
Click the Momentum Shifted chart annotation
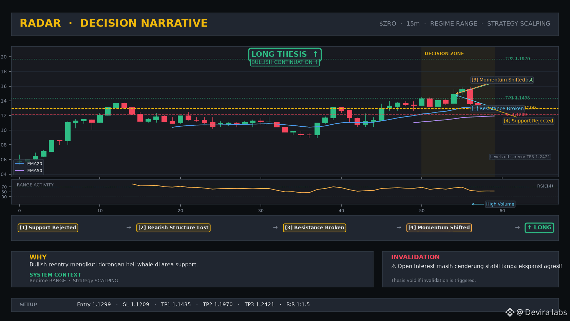click(498, 80)
